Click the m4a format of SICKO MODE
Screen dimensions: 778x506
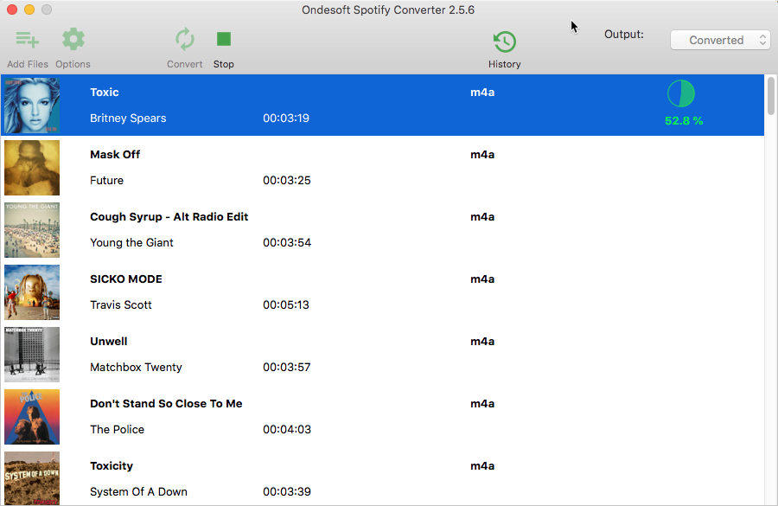pyautogui.click(x=482, y=279)
